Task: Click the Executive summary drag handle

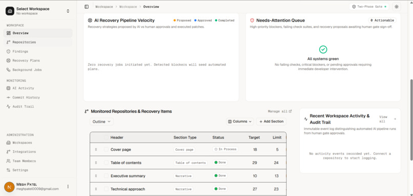Action: 96,175
